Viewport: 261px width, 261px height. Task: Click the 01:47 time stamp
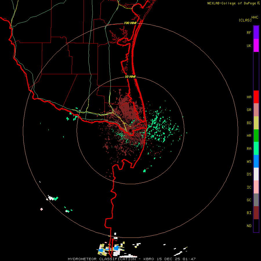(189, 259)
